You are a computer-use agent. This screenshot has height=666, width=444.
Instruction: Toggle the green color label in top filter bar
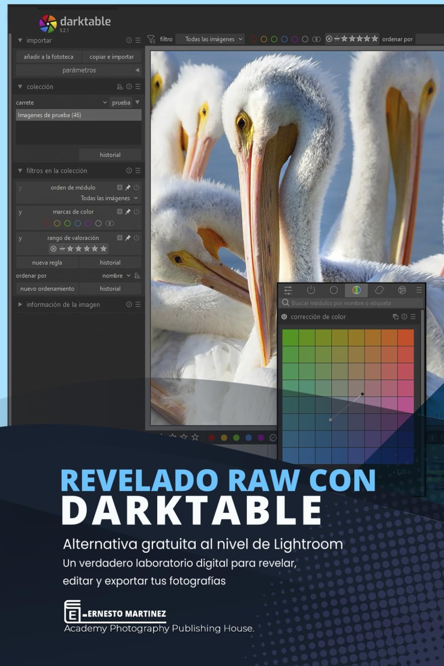(274, 39)
